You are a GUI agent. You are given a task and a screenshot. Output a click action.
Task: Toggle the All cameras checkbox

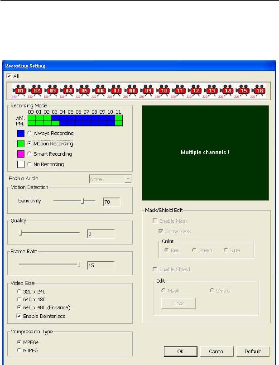(9, 76)
